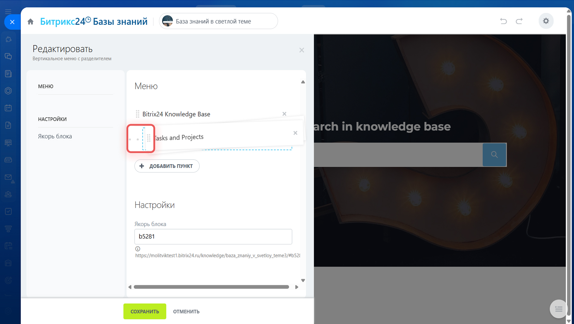Click the up arrow of the panel scrollbar
Viewport: 574px width, 324px height.
(x=303, y=82)
